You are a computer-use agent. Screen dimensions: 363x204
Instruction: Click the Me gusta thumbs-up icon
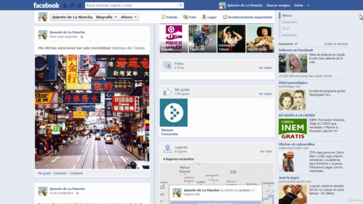coord(167,92)
